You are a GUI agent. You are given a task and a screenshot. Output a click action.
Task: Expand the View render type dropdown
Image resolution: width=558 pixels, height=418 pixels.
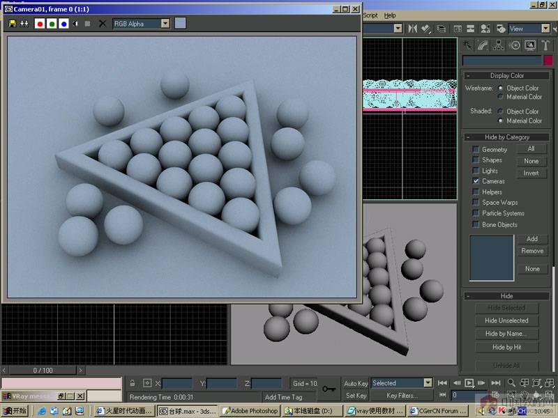(545, 29)
